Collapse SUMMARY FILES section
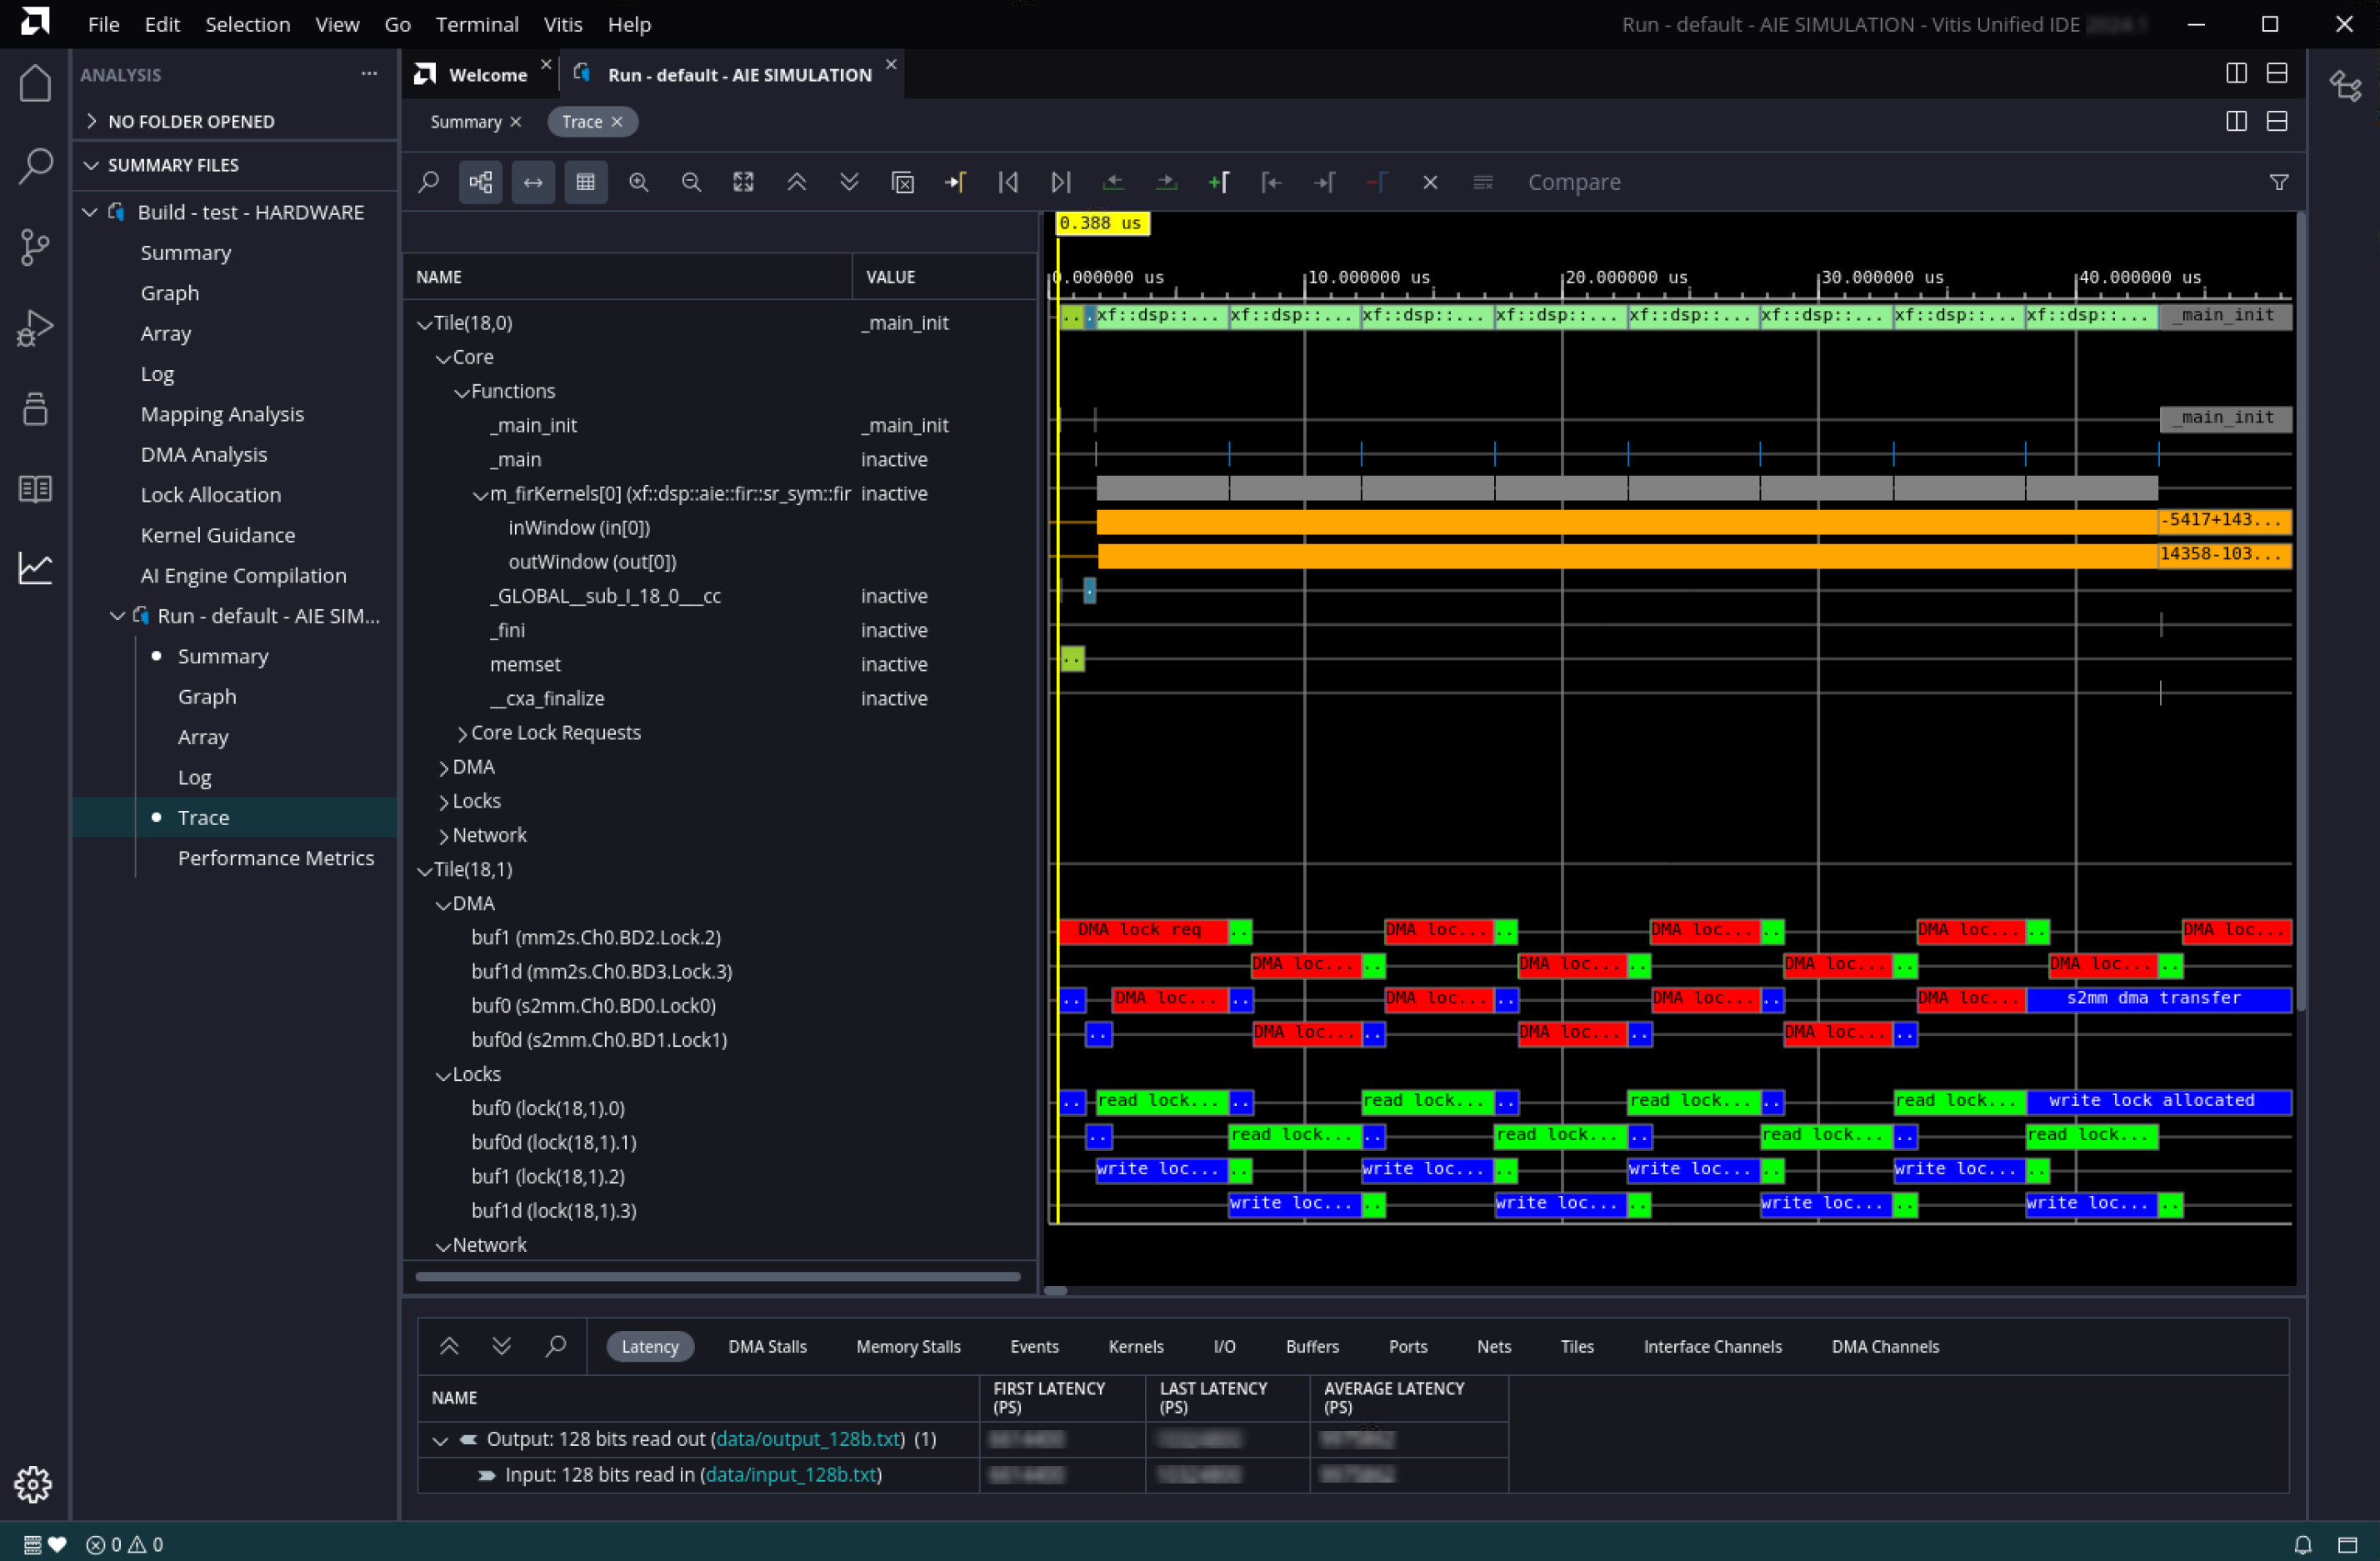Image resolution: width=2380 pixels, height=1561 pixels. [x=92, y=165]
